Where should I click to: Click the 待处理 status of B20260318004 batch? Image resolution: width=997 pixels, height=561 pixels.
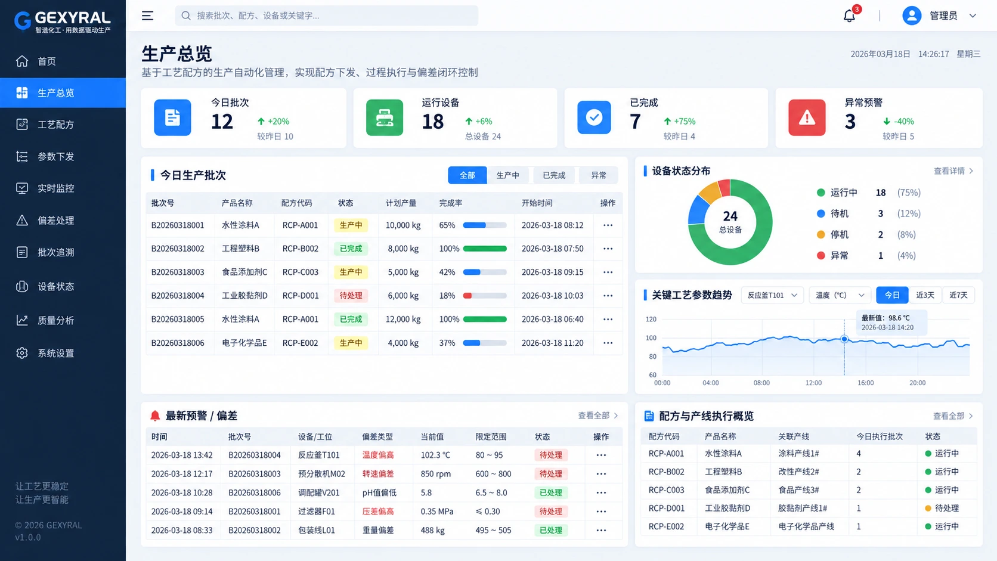point(351,296)
